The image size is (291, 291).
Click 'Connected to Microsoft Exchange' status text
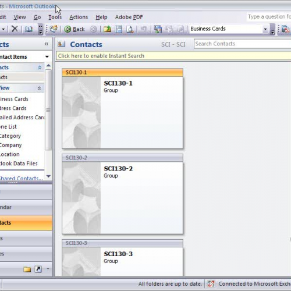point(254,284)
